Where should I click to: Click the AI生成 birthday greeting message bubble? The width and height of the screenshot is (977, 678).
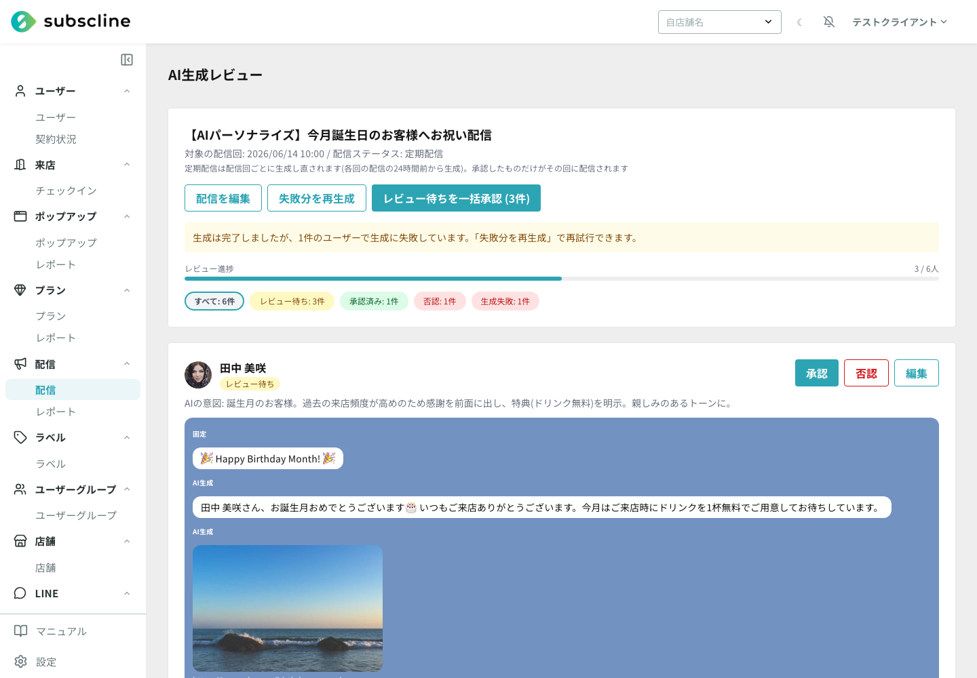tap(542, 507)
